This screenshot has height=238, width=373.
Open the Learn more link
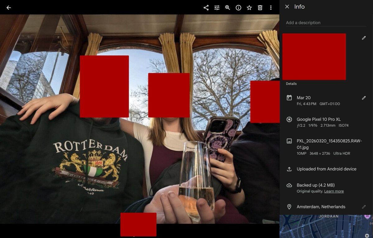click(334, 191)
